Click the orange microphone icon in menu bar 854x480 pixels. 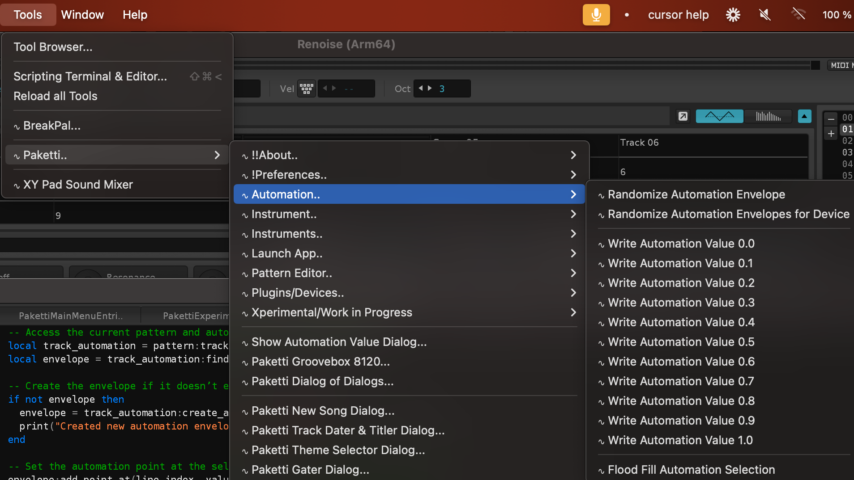click(x=596, y=15)
